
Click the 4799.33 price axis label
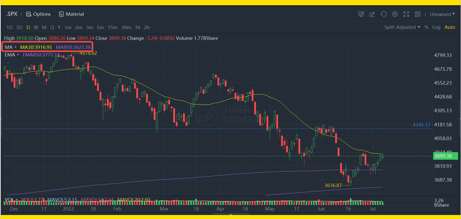[443, 55]
